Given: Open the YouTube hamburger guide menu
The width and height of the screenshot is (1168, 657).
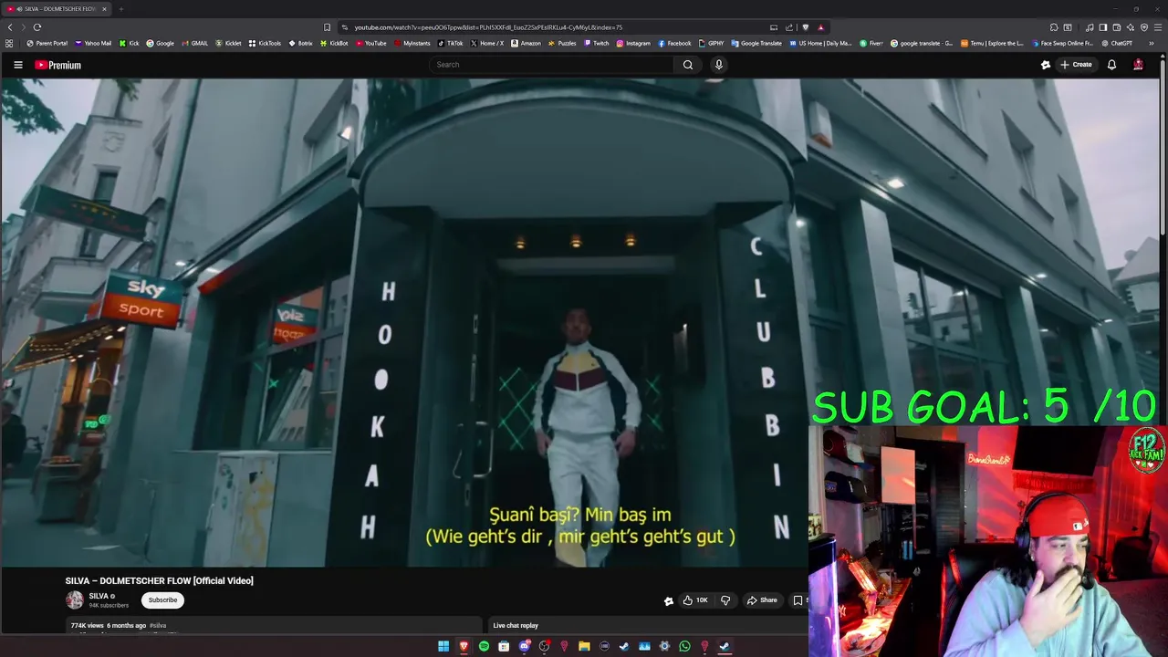Looking at the screenshot, I should [x=17, y=65].
